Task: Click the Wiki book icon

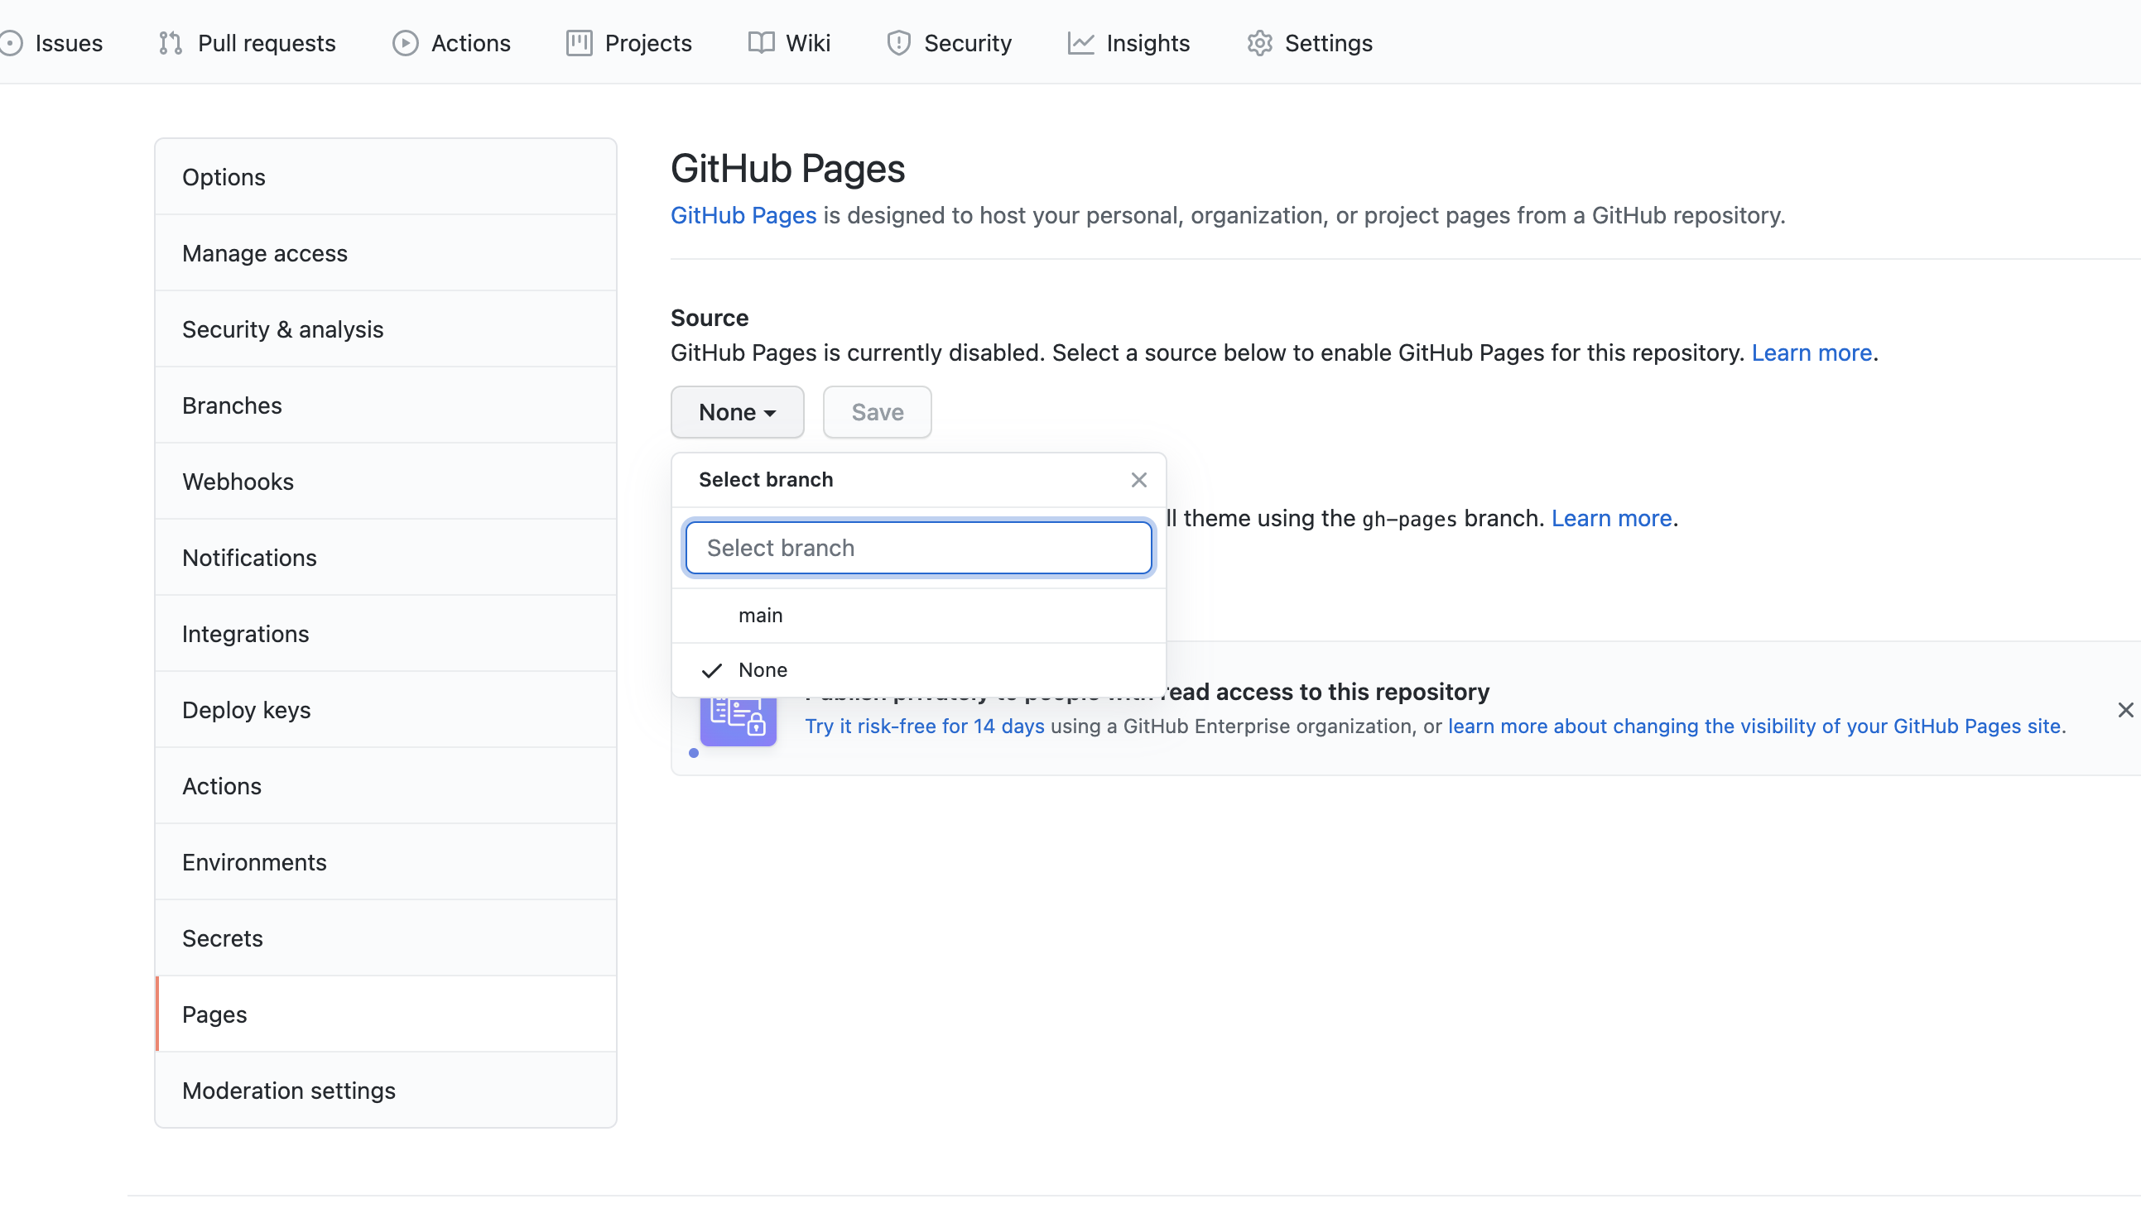Action: click(x=760, y=43)
